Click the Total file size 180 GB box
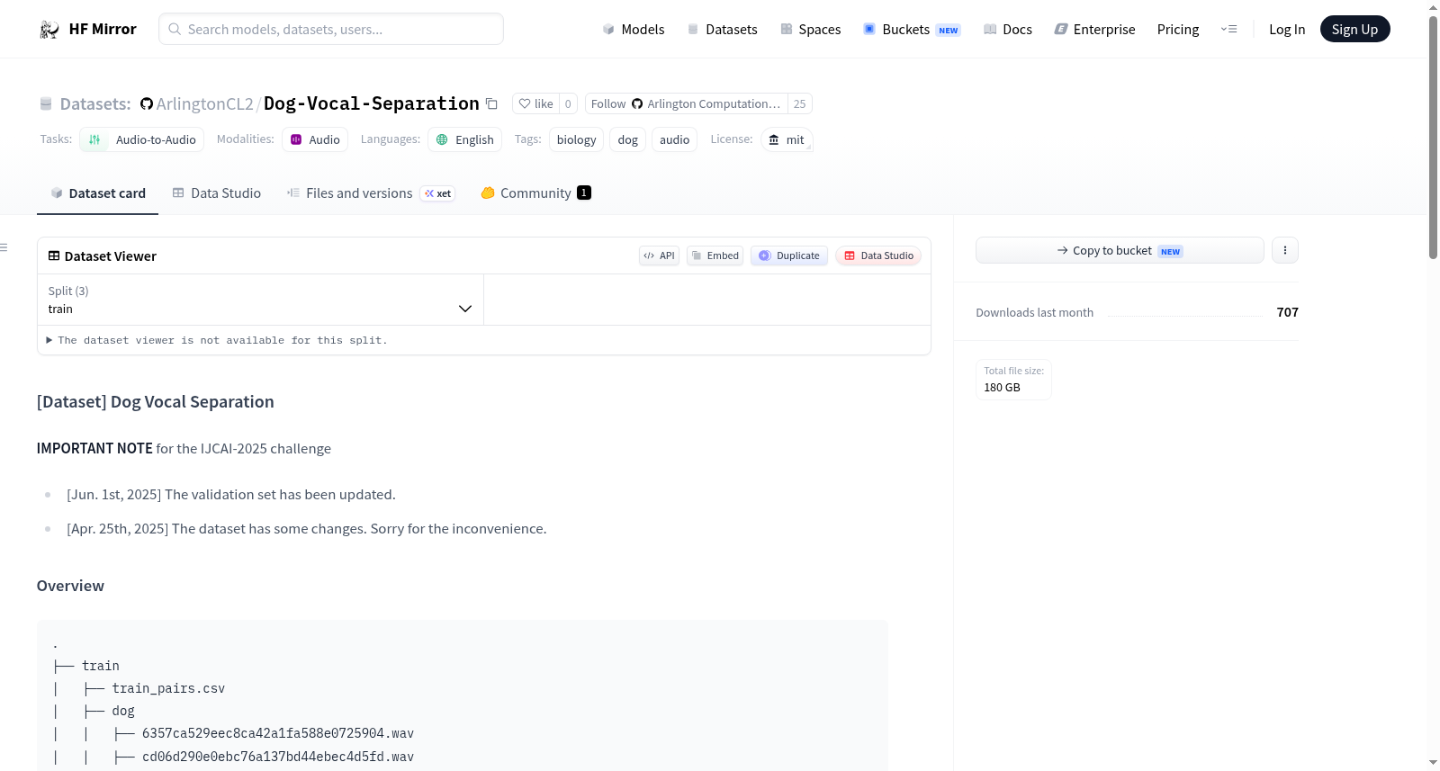The width and height of the screenshot is (1440, 771). click(1013, 380)
